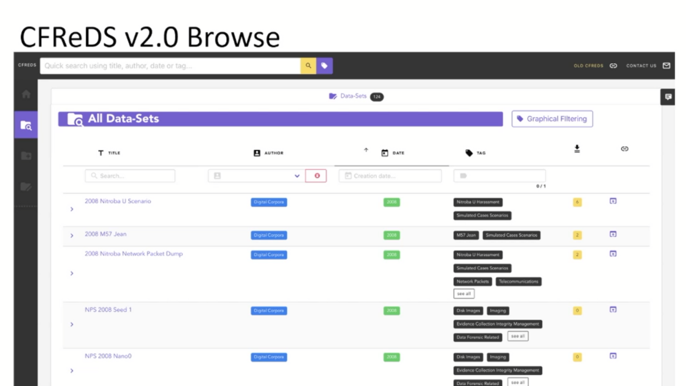The height and width of the screenshot is (386, 686).
Task: Click the red author filter reset button
Action: 316,176
